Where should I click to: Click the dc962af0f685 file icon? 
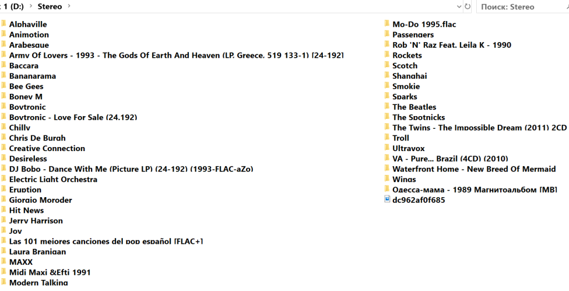tap(387, 199)
